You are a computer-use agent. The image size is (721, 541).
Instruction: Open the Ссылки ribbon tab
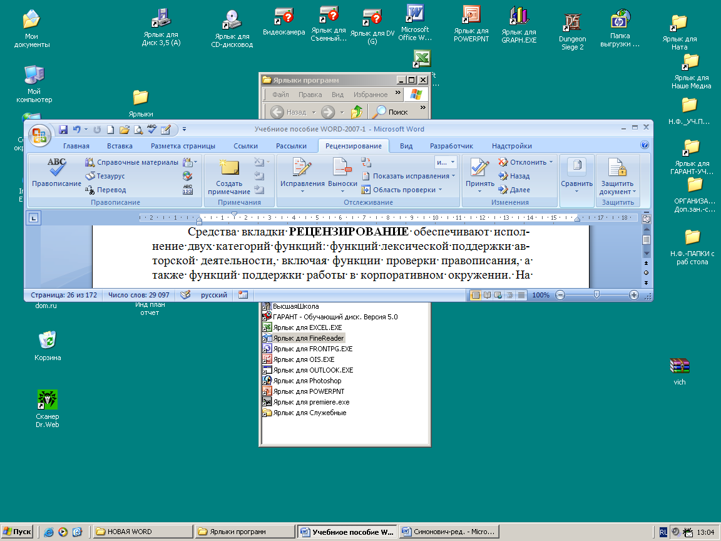click(x=245, y=146)
